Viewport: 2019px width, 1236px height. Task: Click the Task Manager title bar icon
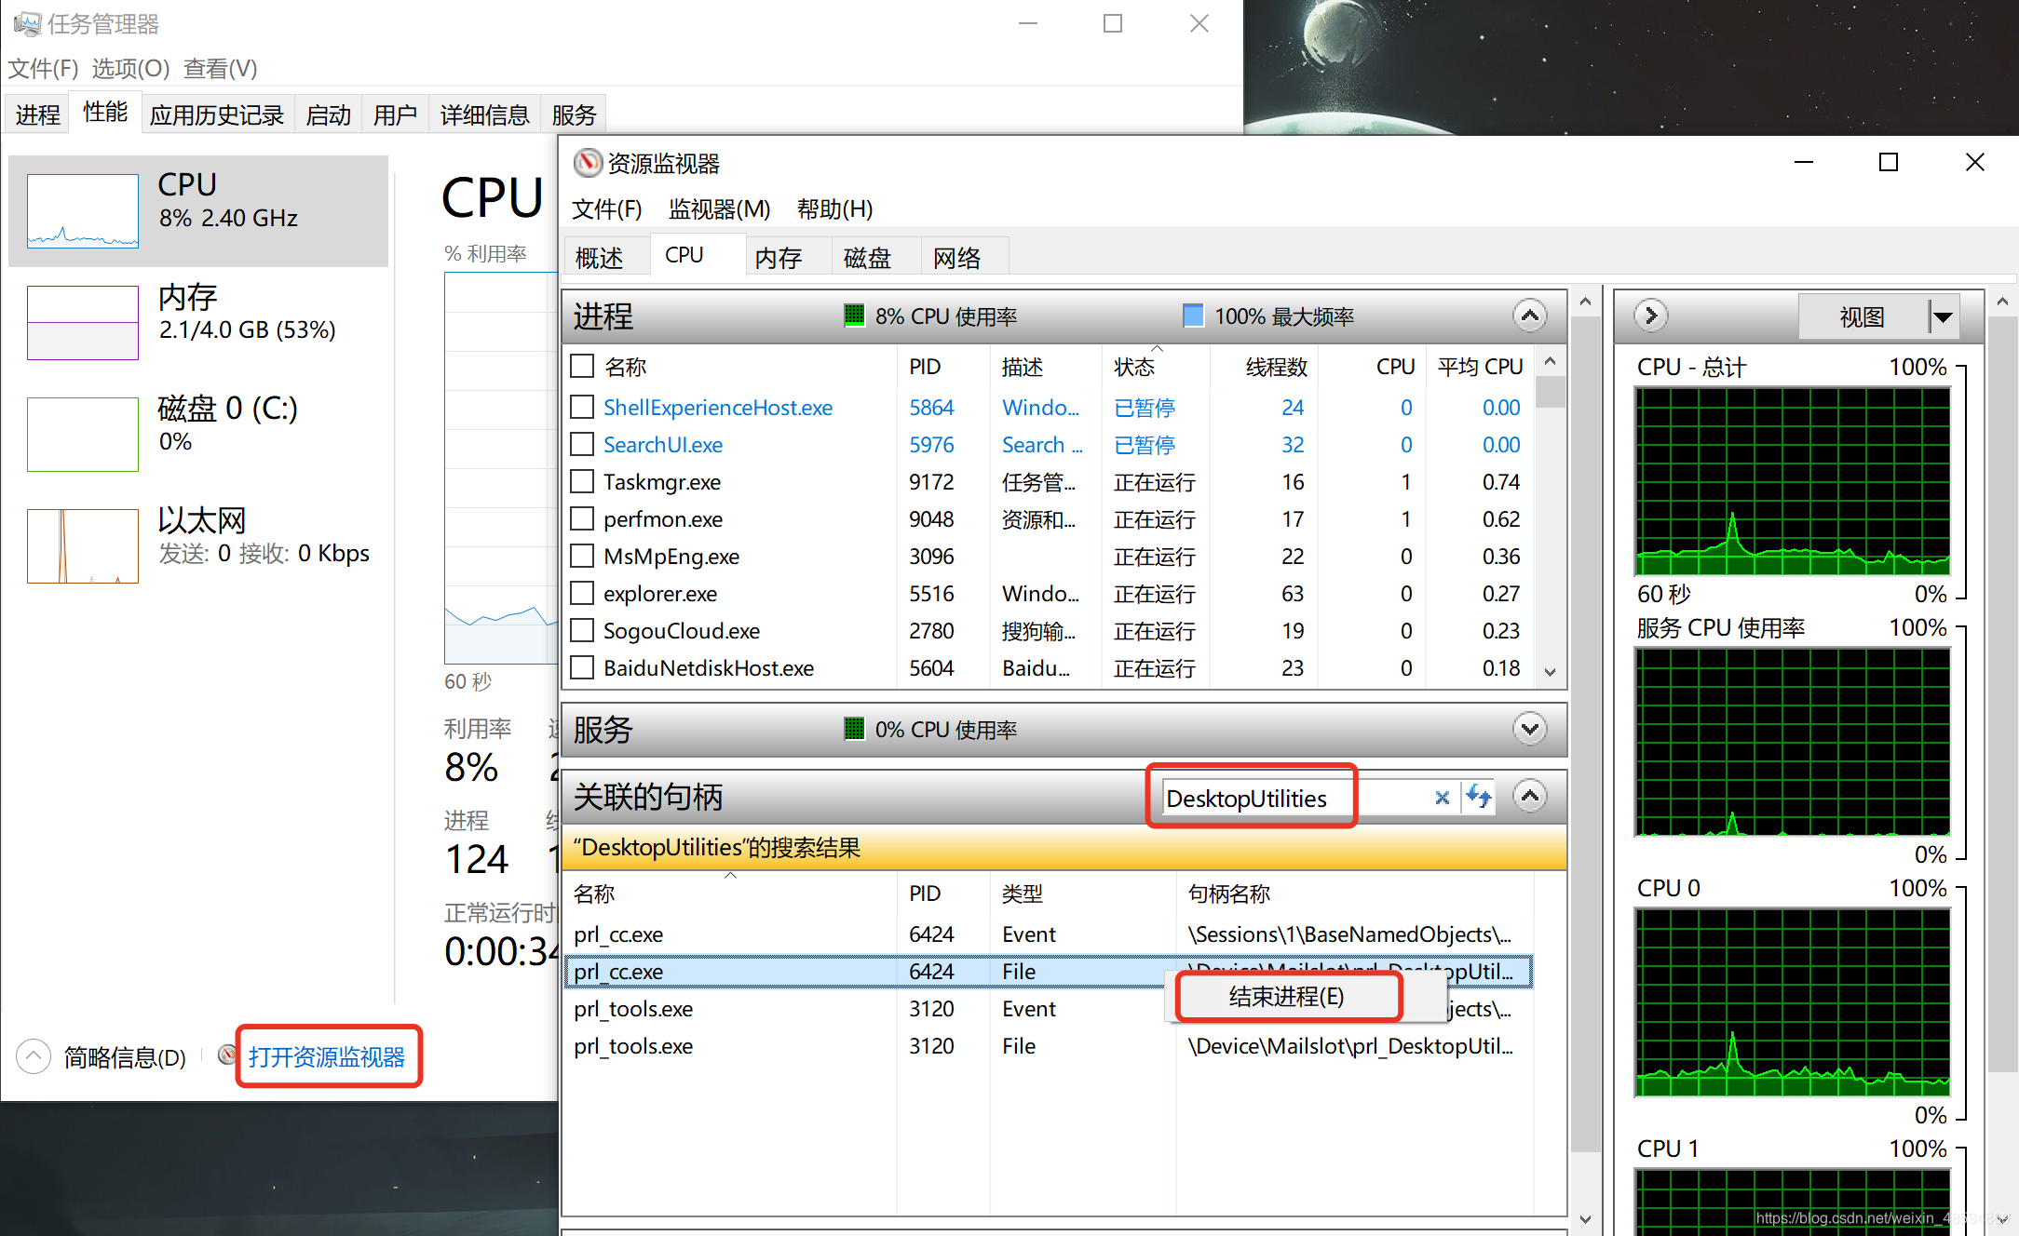tap(27, 23)
